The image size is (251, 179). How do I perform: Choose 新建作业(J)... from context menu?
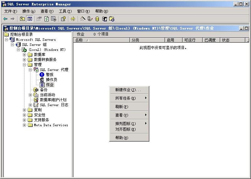pos(129,90)
